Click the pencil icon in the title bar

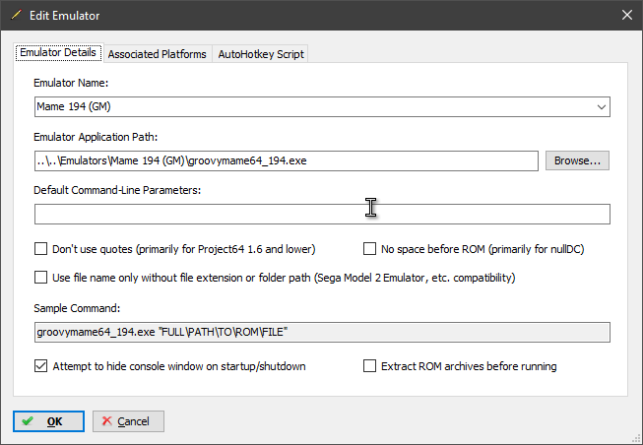(16, 15)
